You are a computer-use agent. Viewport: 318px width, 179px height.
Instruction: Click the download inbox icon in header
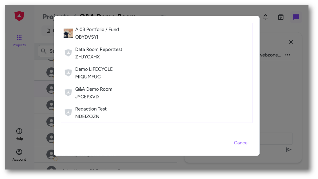click(x=281, y=17)
